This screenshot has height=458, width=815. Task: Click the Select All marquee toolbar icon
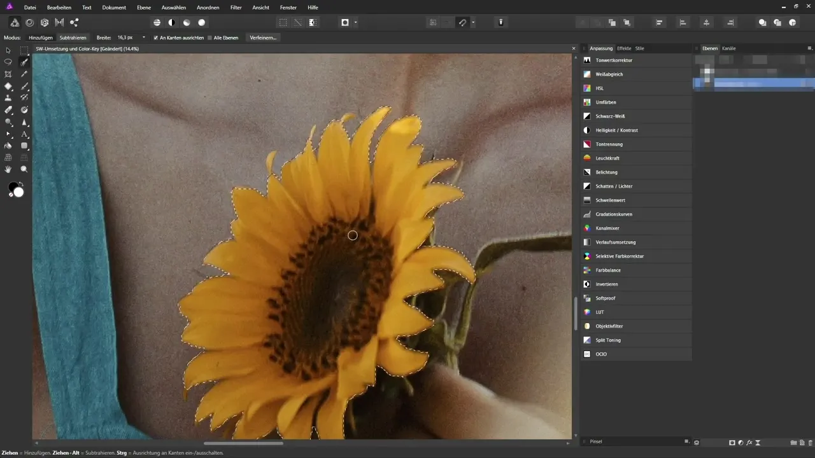tap(283, 22)
